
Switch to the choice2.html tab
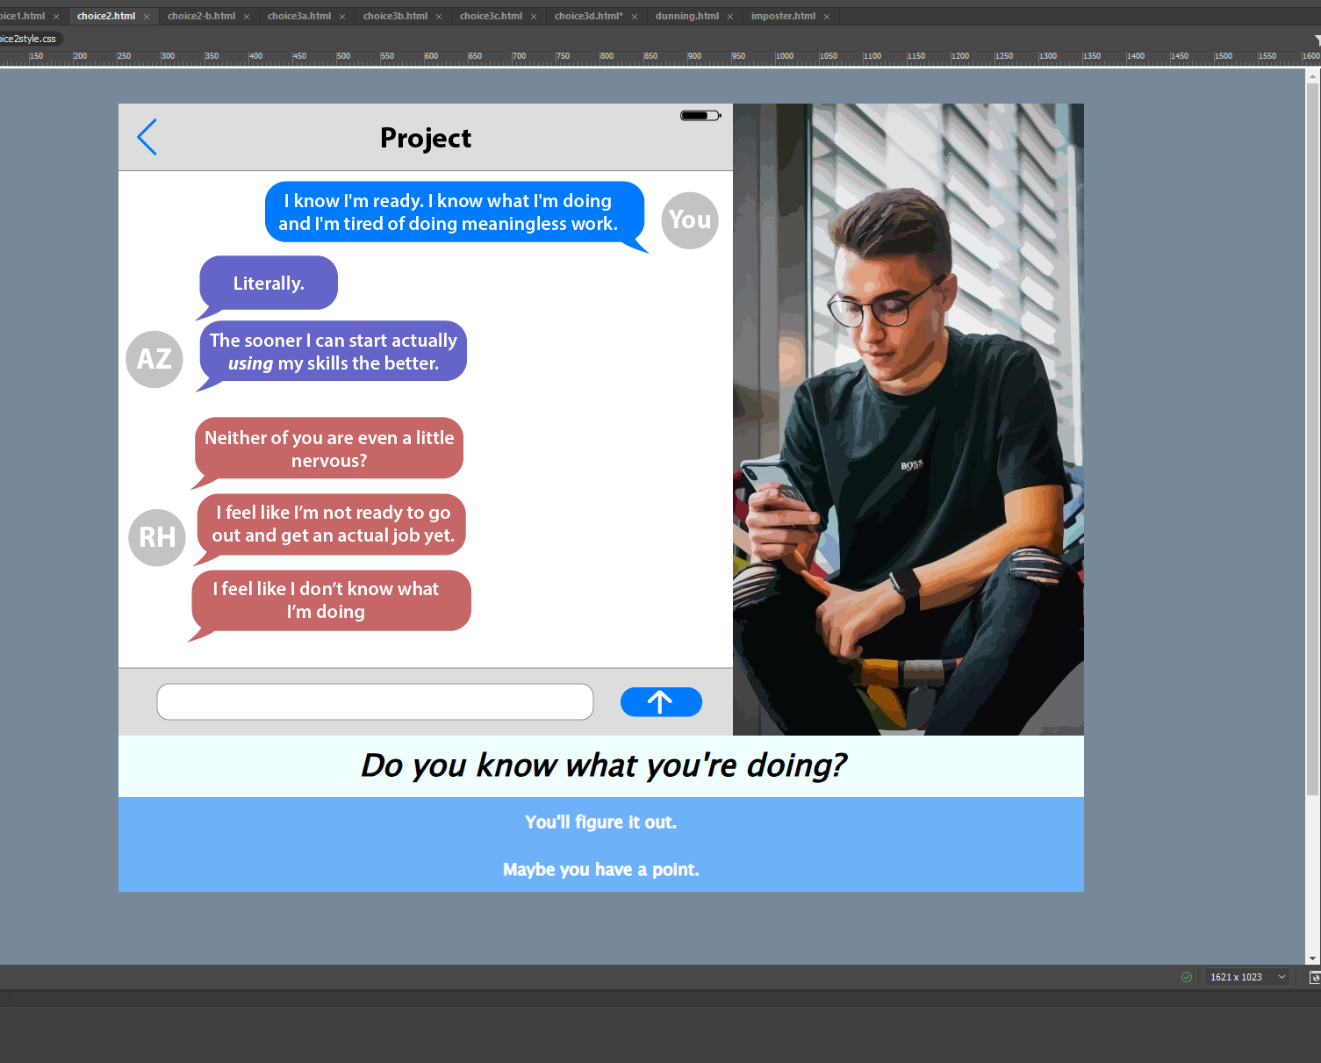click(x=105, y=16)
